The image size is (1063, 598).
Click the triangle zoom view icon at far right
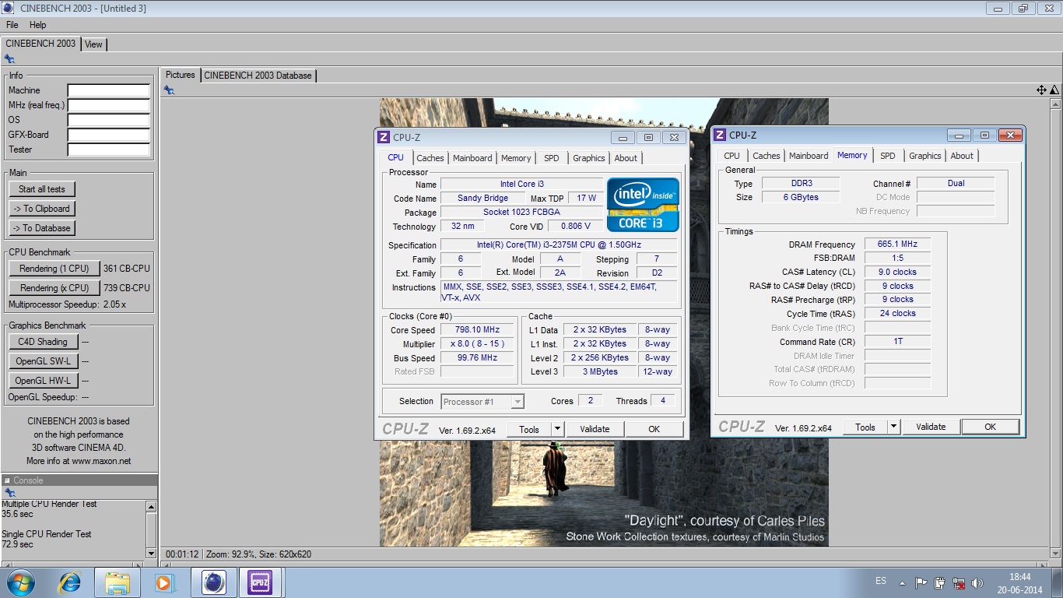tap(1054, 90)
